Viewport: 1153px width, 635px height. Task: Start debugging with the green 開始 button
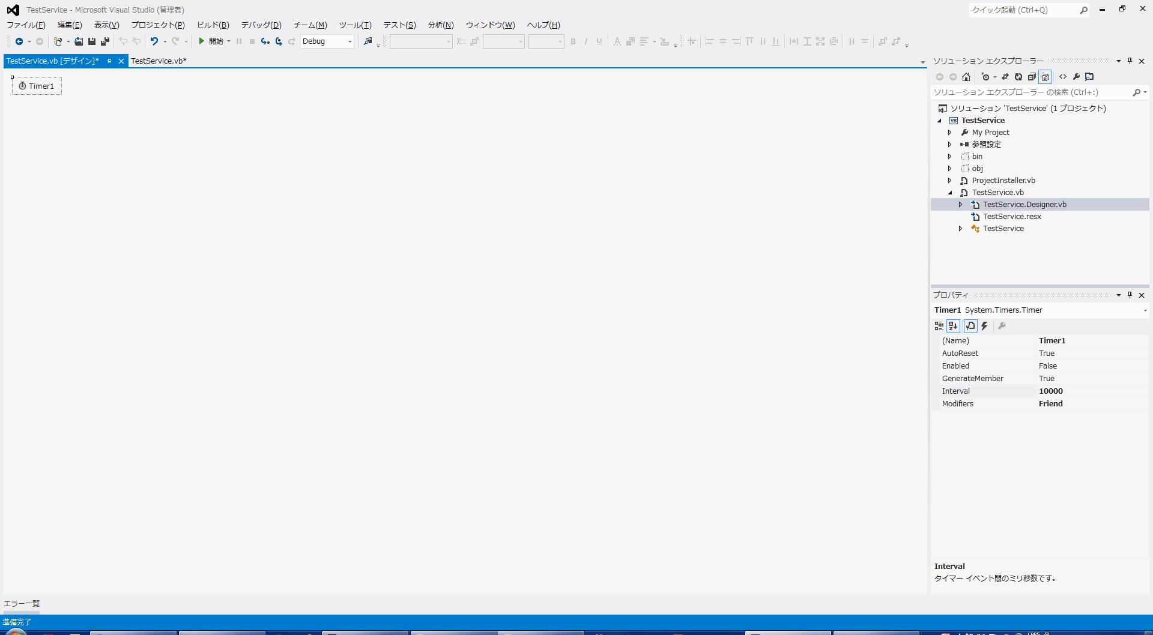211,41
